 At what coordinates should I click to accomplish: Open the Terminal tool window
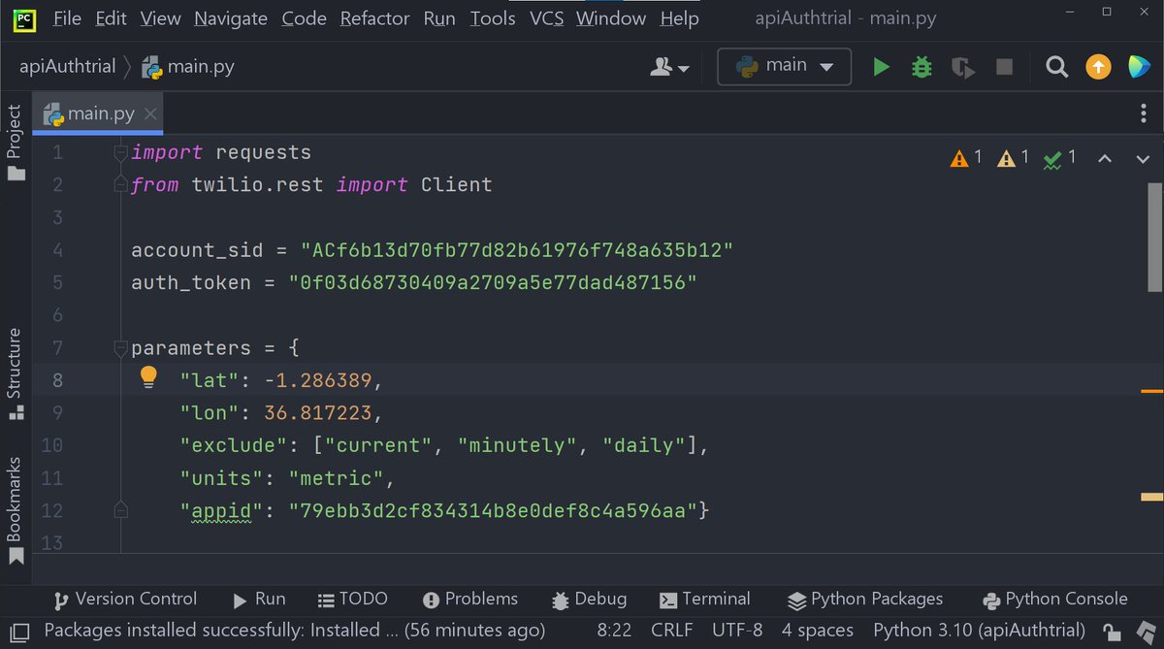click(704, 600)
